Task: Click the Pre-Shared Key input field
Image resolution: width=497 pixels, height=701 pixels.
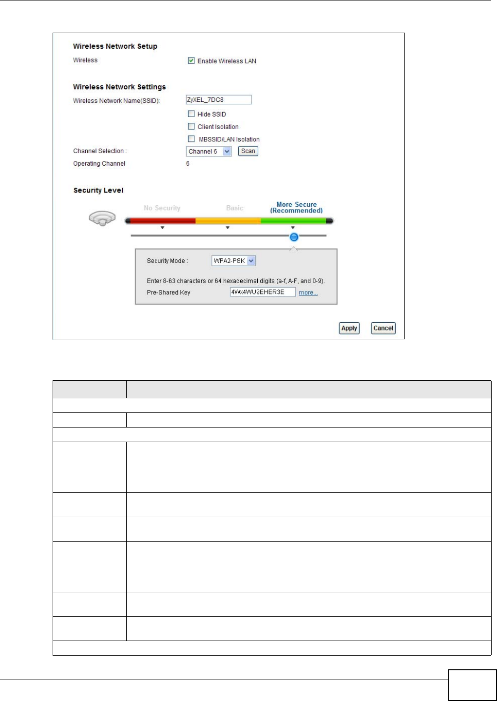Action: 263,292
